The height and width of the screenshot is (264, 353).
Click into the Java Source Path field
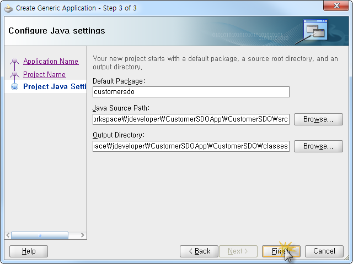(191, 119)
